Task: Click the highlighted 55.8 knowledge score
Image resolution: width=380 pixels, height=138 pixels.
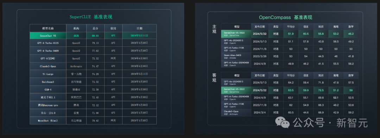Action: click(x=321, y=34)
